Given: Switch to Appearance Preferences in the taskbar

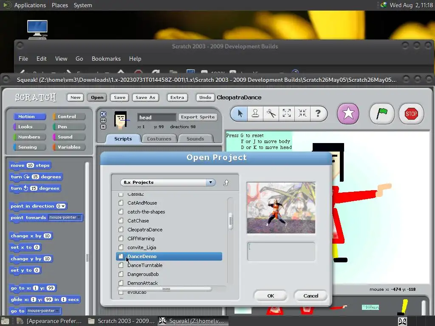Looking at the screenshot, I should pyautogui.click(x=49, y=321).
